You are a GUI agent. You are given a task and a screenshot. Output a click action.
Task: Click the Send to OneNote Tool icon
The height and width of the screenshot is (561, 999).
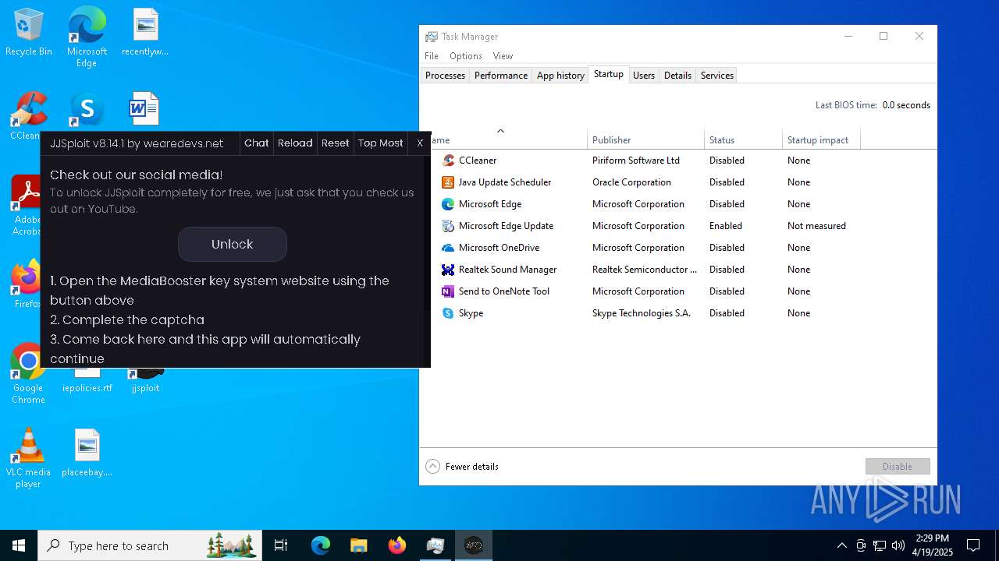click(448, 291)
